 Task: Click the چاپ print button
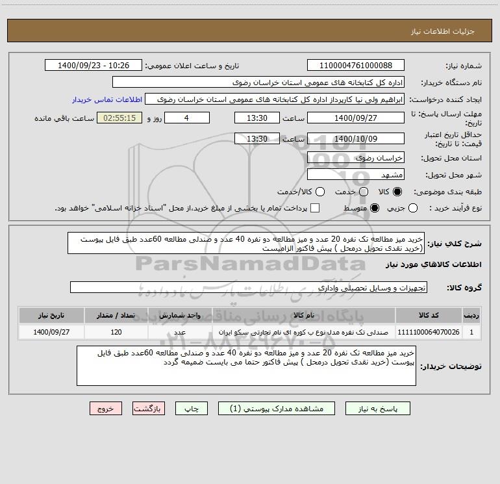(192, 409)
